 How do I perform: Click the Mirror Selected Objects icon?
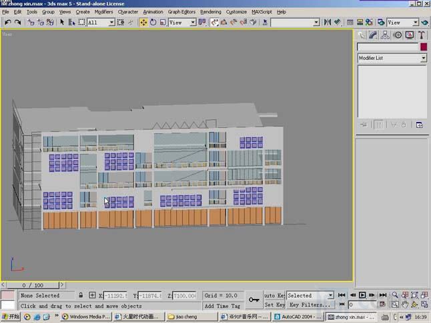coord(328,22)
